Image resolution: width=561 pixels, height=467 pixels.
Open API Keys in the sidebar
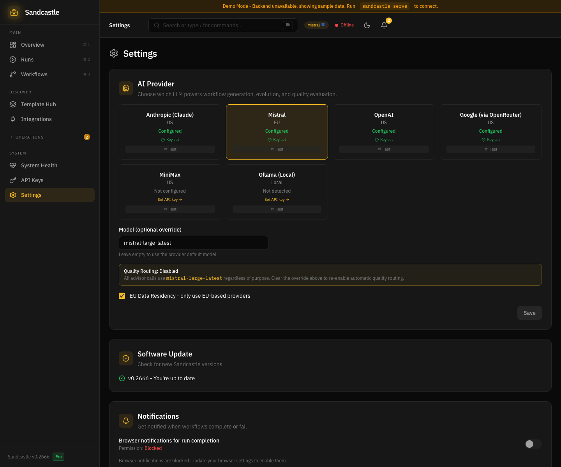[49, 180]
